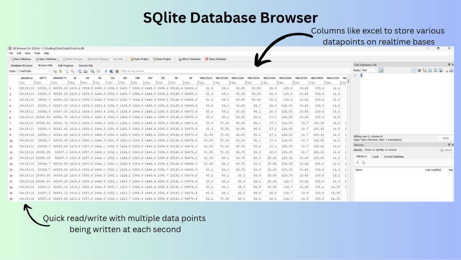
Task: Click the 'Filter in any column' search field
Action: point(140,71)
